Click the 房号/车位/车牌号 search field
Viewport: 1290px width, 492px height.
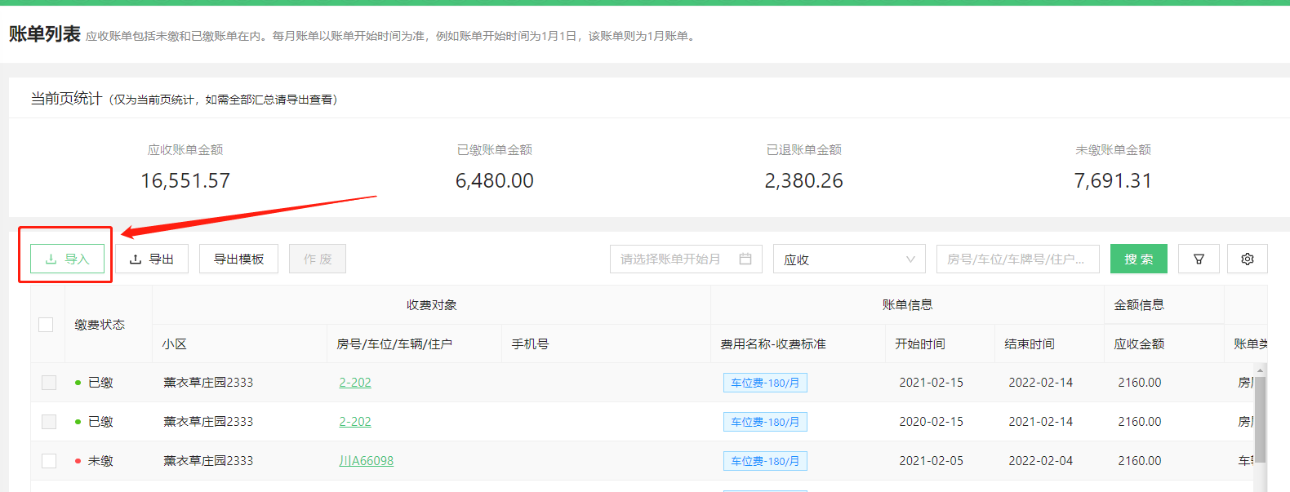[1018, 259]
